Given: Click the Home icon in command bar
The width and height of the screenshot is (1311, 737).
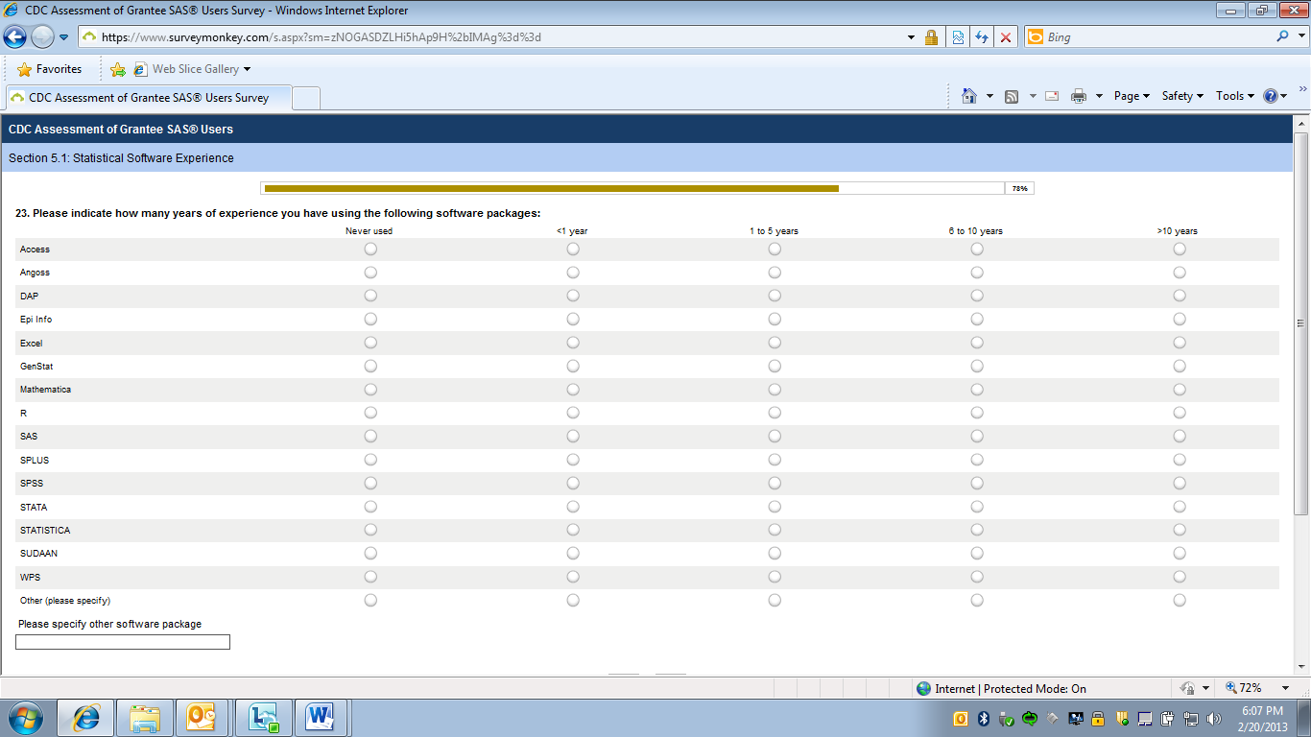Looking at the screenshot, I should tap(969, 96).
